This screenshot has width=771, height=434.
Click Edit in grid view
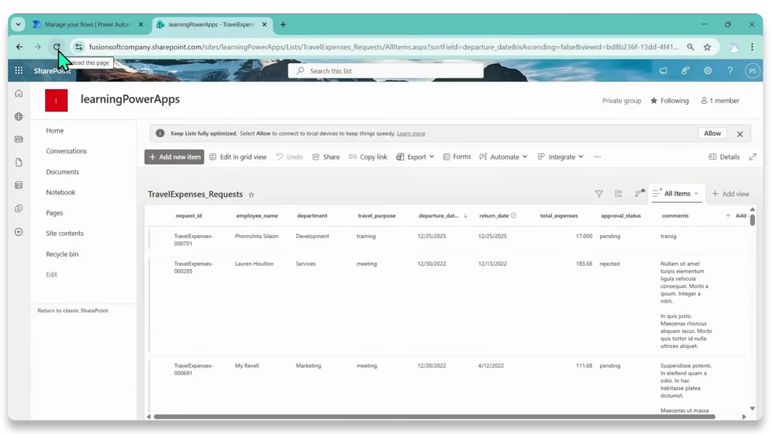(238, 157)
